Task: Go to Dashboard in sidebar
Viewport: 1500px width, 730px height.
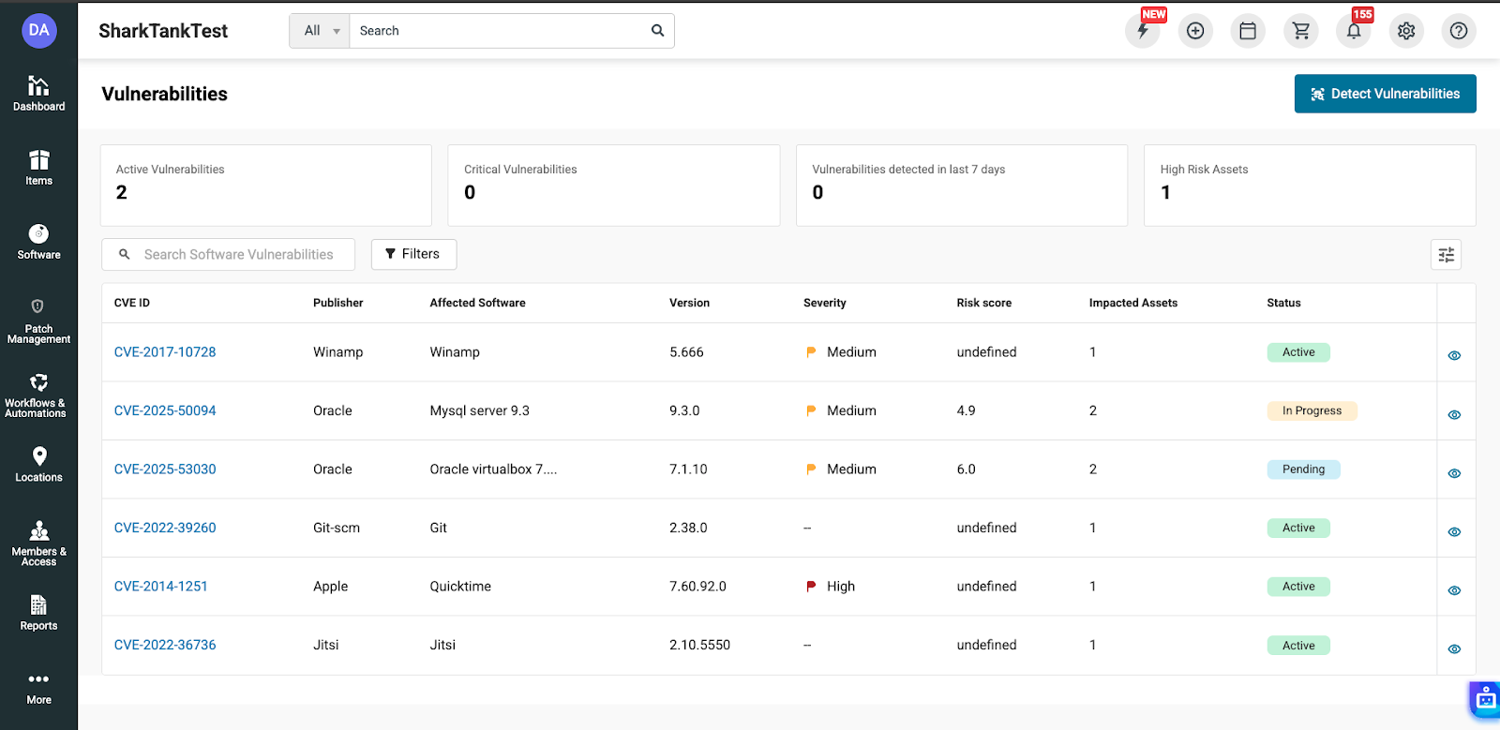Action: 38,94
